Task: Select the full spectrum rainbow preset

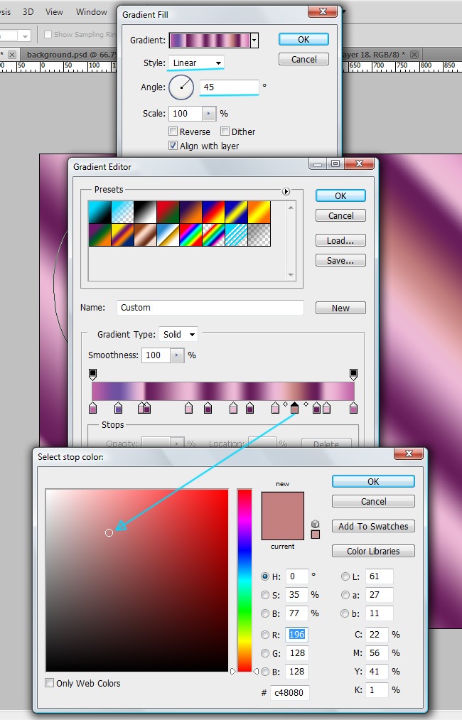Action: click(190, 235)
